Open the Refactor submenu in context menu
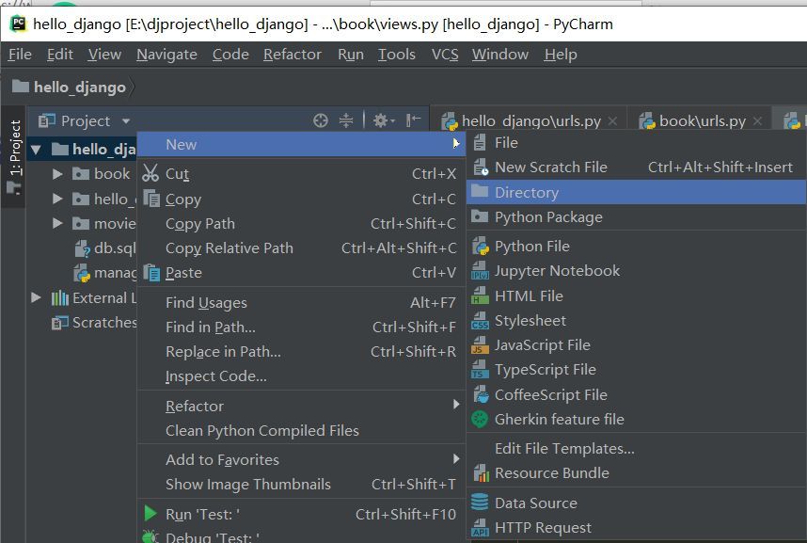 (301, 406)
